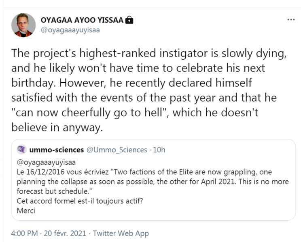Click the ummo-sciences purple avatar icon
The width and height of the screenshot is (301, 242).
click(x=21, y=150)
